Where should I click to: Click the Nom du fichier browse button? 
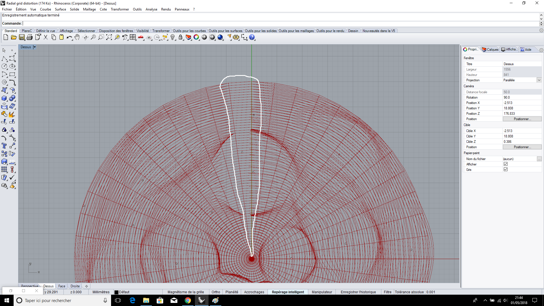click(x=539, y=159)
